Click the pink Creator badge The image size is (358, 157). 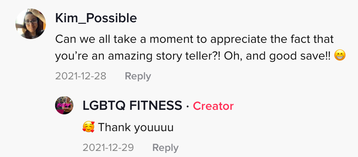click(213, 106)
